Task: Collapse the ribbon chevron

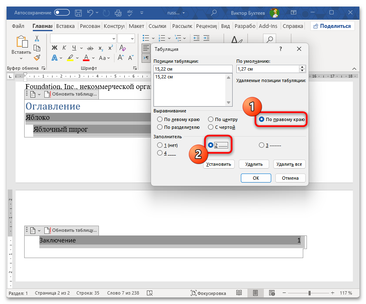Action: click(x=354, y=69)
